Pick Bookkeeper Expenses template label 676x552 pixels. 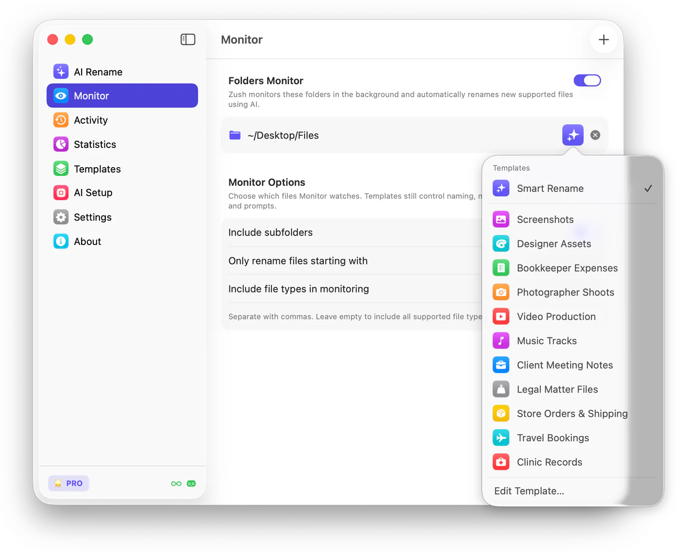pyautogui.click(x=567, y=268)
